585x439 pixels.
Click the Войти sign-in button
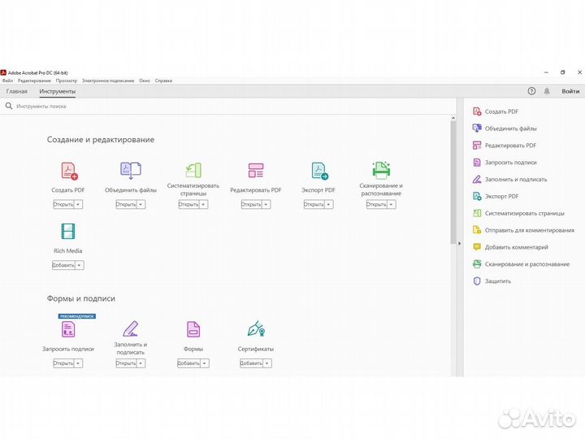(570, 91)
